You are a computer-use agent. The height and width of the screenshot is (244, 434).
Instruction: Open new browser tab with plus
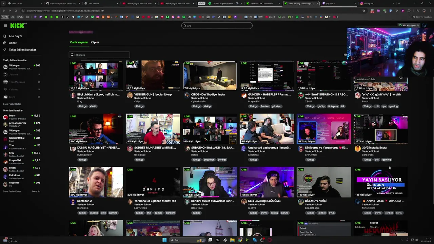tap(399, 3)
